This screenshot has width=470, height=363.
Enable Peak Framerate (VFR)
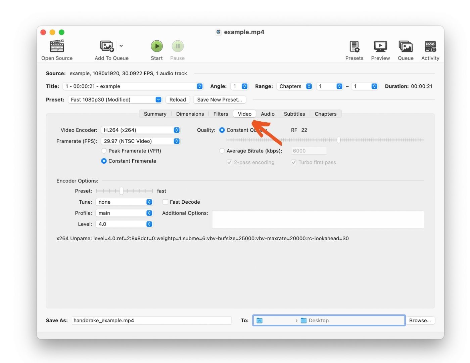104,151
